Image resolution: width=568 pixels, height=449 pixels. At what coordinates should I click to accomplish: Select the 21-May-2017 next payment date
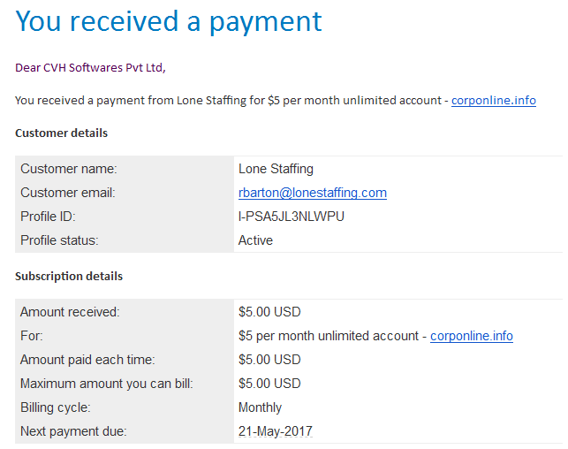[x=275, y=431]
